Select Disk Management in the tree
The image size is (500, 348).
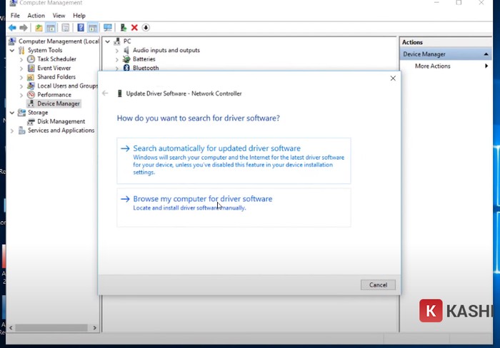coord(61,122)
